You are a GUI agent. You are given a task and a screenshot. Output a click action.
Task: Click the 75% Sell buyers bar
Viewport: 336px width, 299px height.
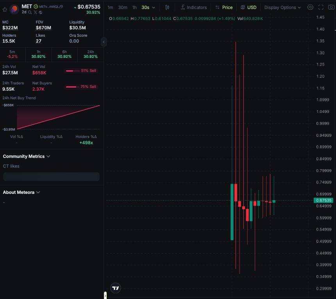point(81,87)
